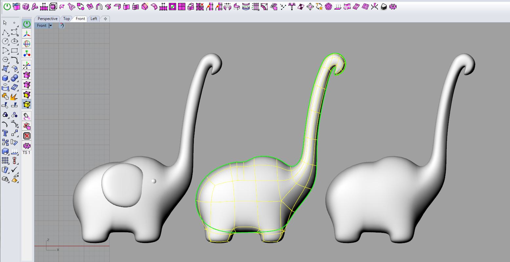Click the viewport camera icon beside Front label
510x262 pixels.
[x=61, y=26]
